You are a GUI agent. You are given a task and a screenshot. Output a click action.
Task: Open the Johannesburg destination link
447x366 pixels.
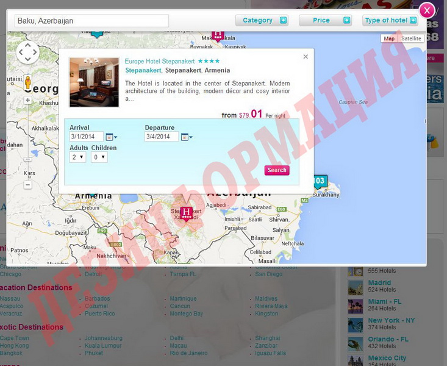pyautogui.click(x=104, y=338)
